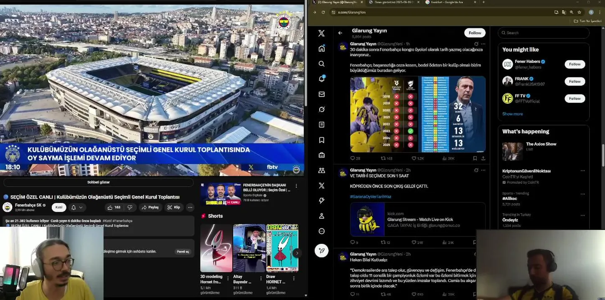605x300 pixels.
Task: Open X Jobs briefcase icon in sidebar
Action: pyautogui.click(x=321, y=155)
